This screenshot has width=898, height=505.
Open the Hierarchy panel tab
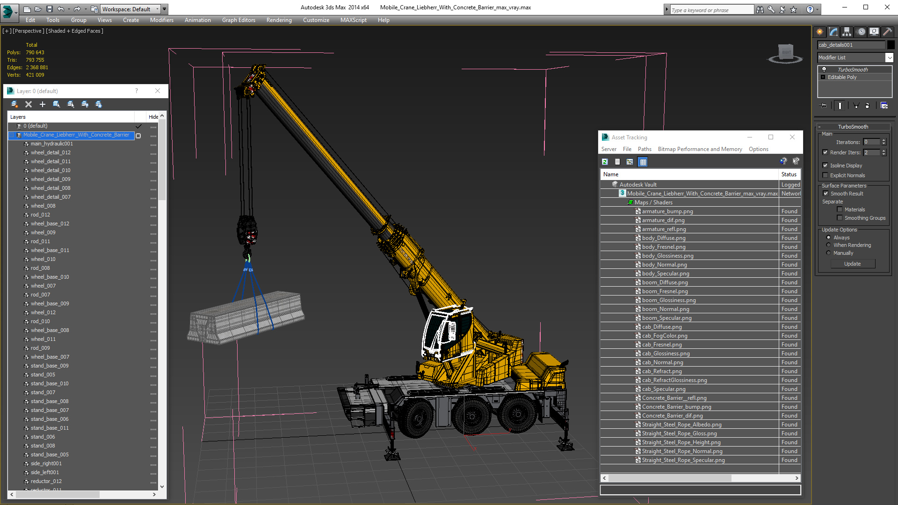[847, 32]
